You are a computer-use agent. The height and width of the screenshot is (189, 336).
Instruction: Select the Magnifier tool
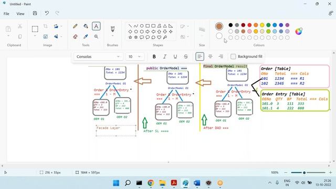(96, 37)
